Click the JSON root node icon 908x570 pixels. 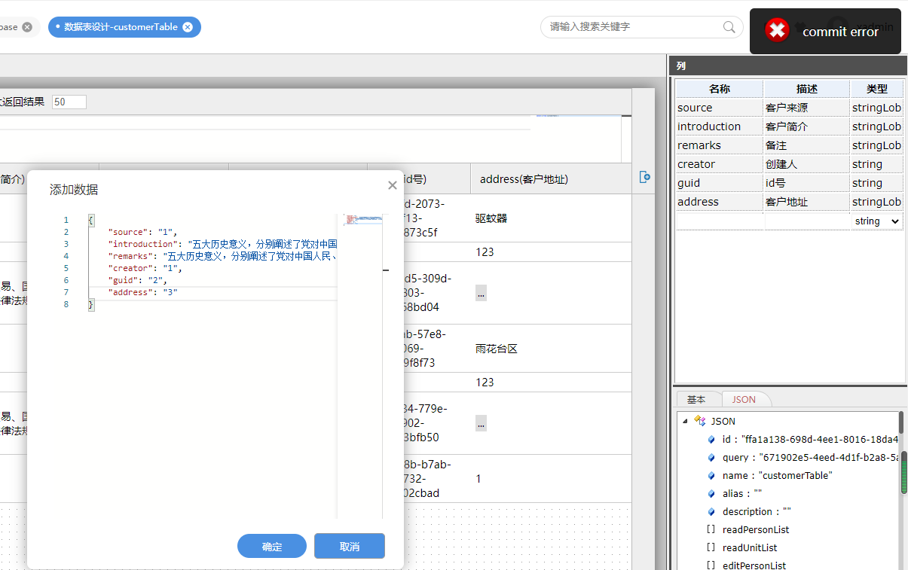pyautogui.click(x=699, y=421)
